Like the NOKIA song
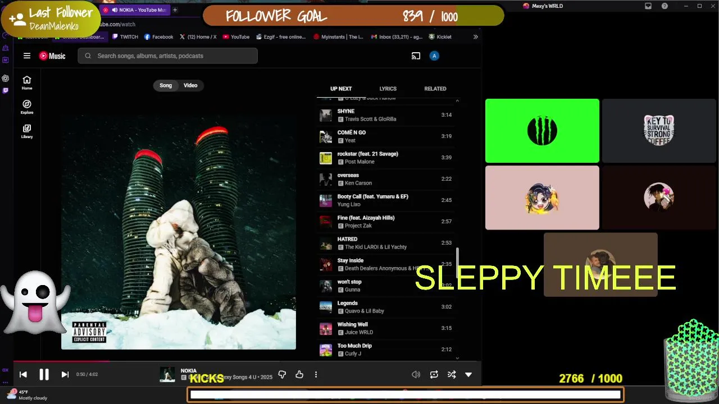 [299, 374]
